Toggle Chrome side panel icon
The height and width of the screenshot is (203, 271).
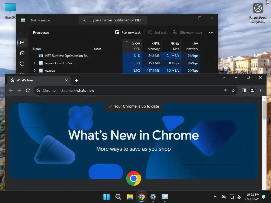pyautogui.click(x=244, y=90)
